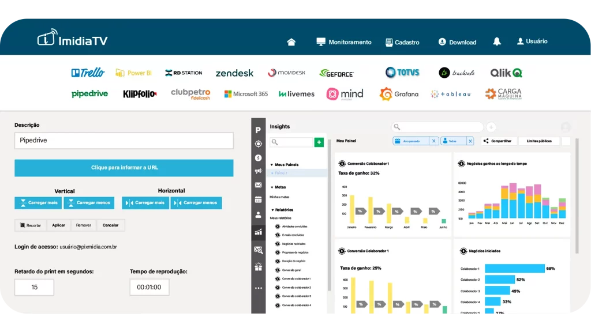The image size is (591, 332).
Task: Select the RD Station integration logo
Action: click(x=184, y=73)
